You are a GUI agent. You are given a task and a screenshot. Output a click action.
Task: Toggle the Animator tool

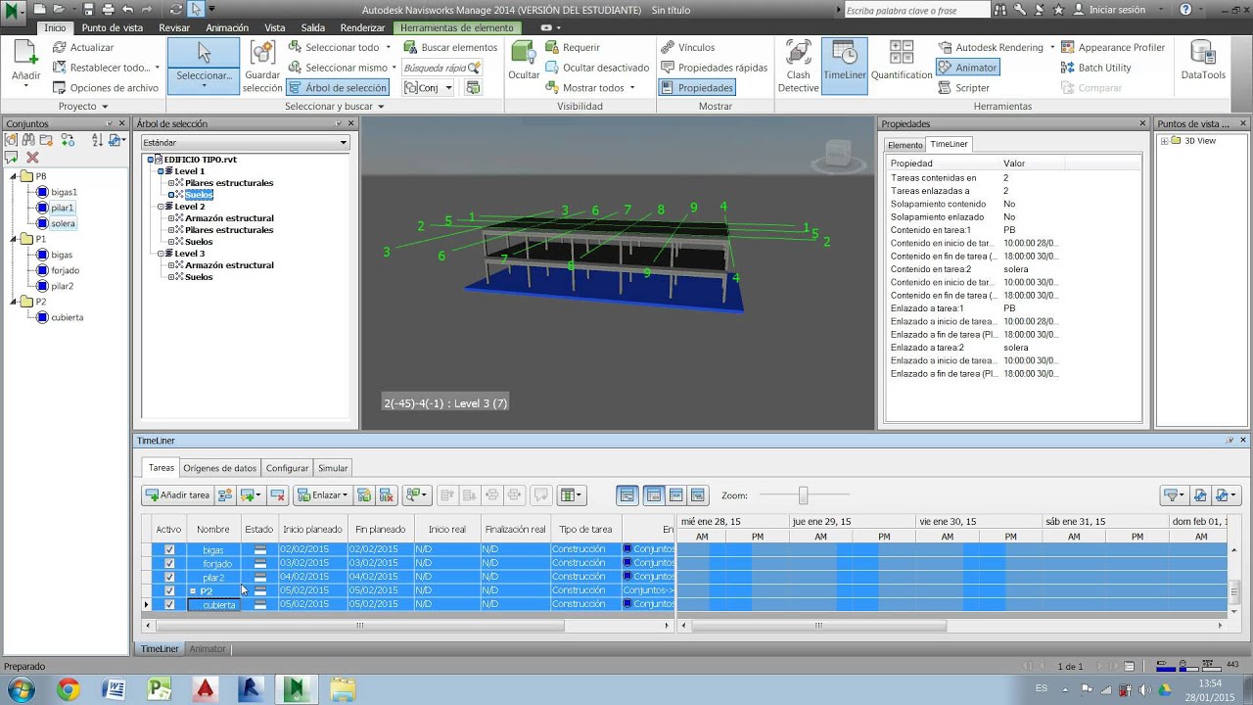click(967, 68)
